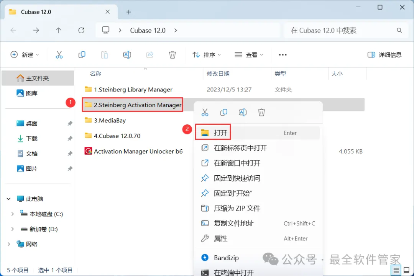The image size is (414, 276).
Task: Click Delete icon in context menu
Action: tap(261, 112)
